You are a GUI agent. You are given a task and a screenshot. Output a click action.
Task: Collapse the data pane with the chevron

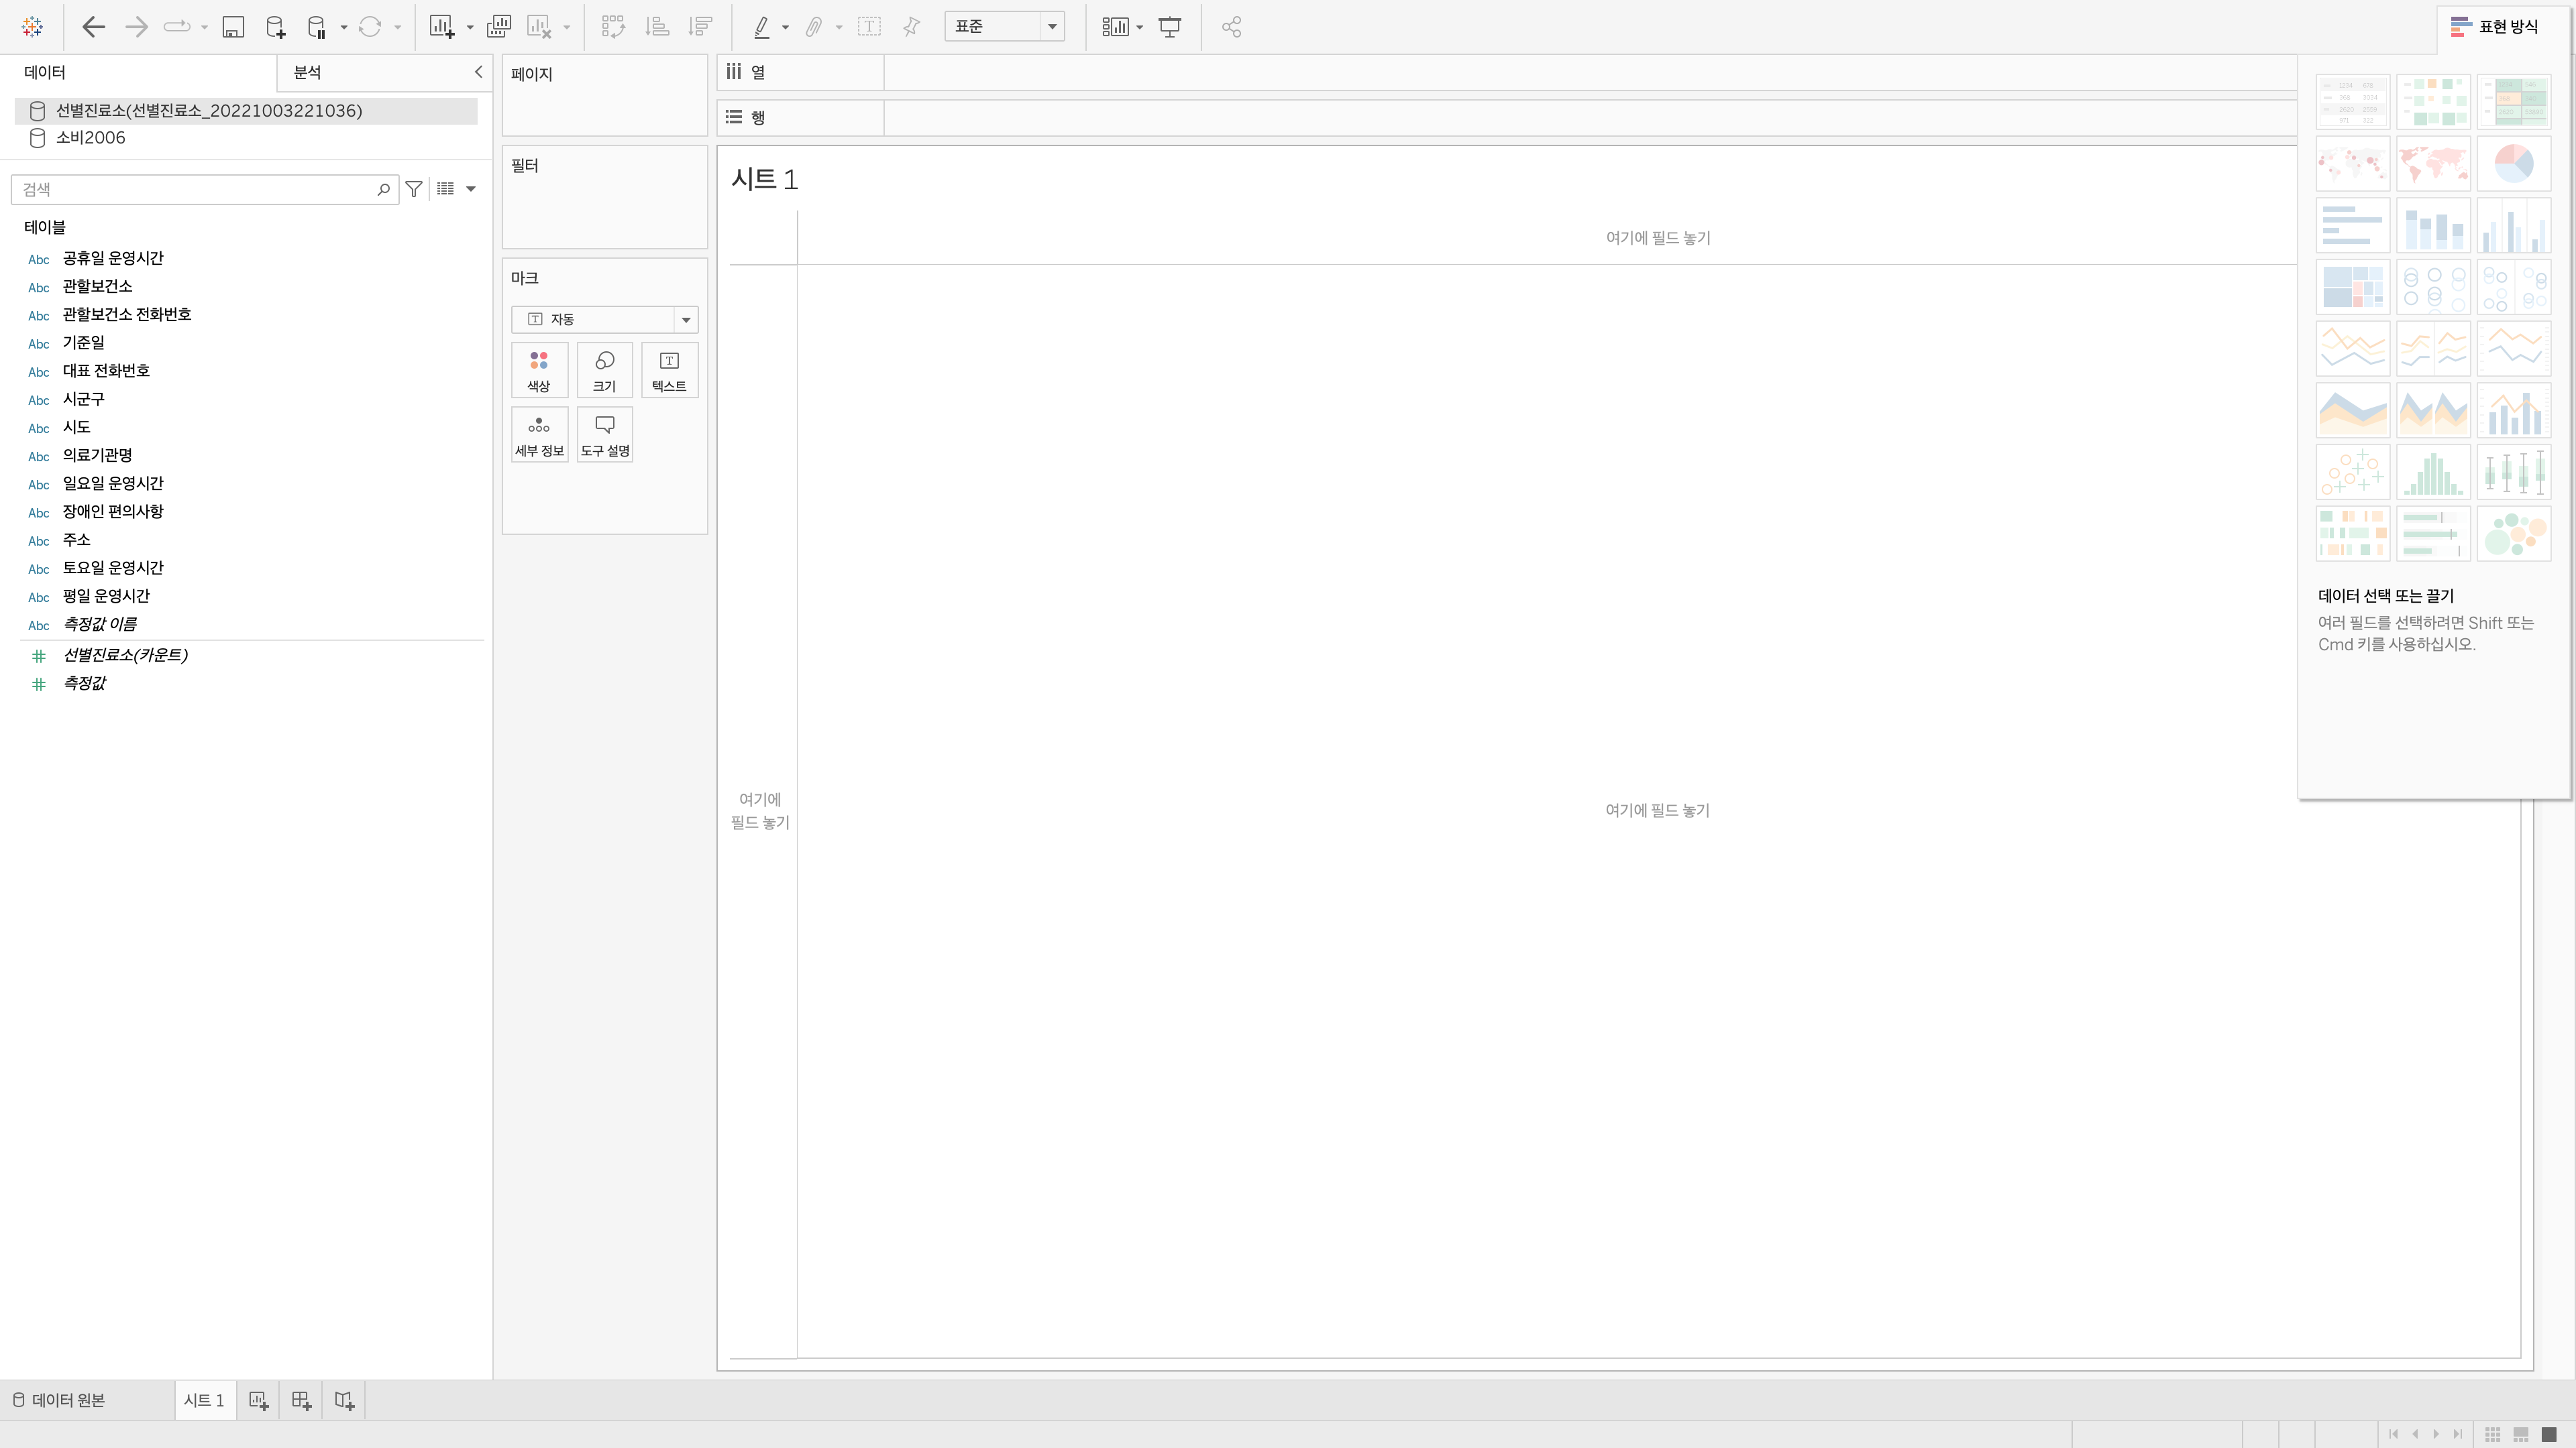point(478,72)
